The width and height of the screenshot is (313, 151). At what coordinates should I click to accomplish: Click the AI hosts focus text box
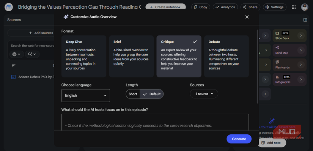pos(155,122)
